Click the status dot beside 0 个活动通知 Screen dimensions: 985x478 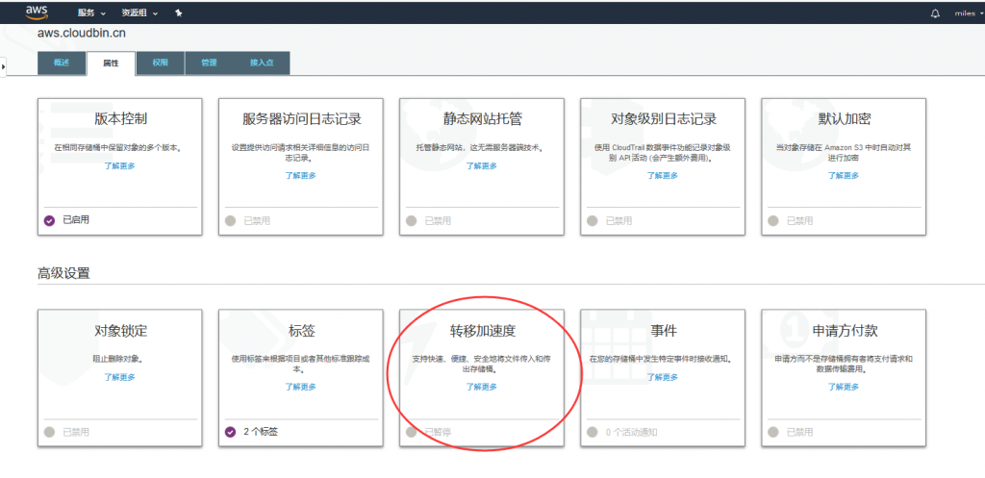coord(593,432)
